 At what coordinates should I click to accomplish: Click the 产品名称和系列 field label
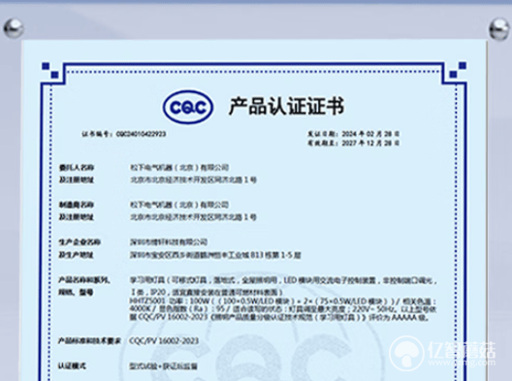click(x=84, y=280)
